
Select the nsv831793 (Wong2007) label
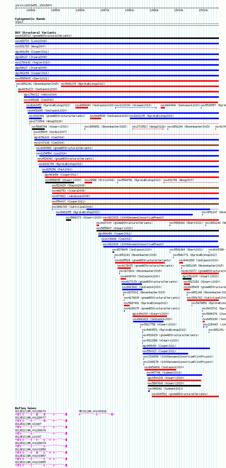[30, 46]
